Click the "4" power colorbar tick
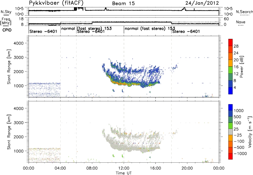 point(235,87)
